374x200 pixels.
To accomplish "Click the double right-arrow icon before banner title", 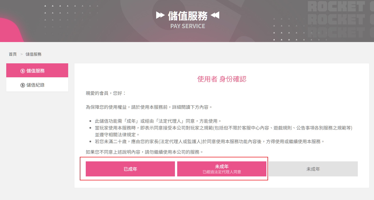I will (160, 15).
